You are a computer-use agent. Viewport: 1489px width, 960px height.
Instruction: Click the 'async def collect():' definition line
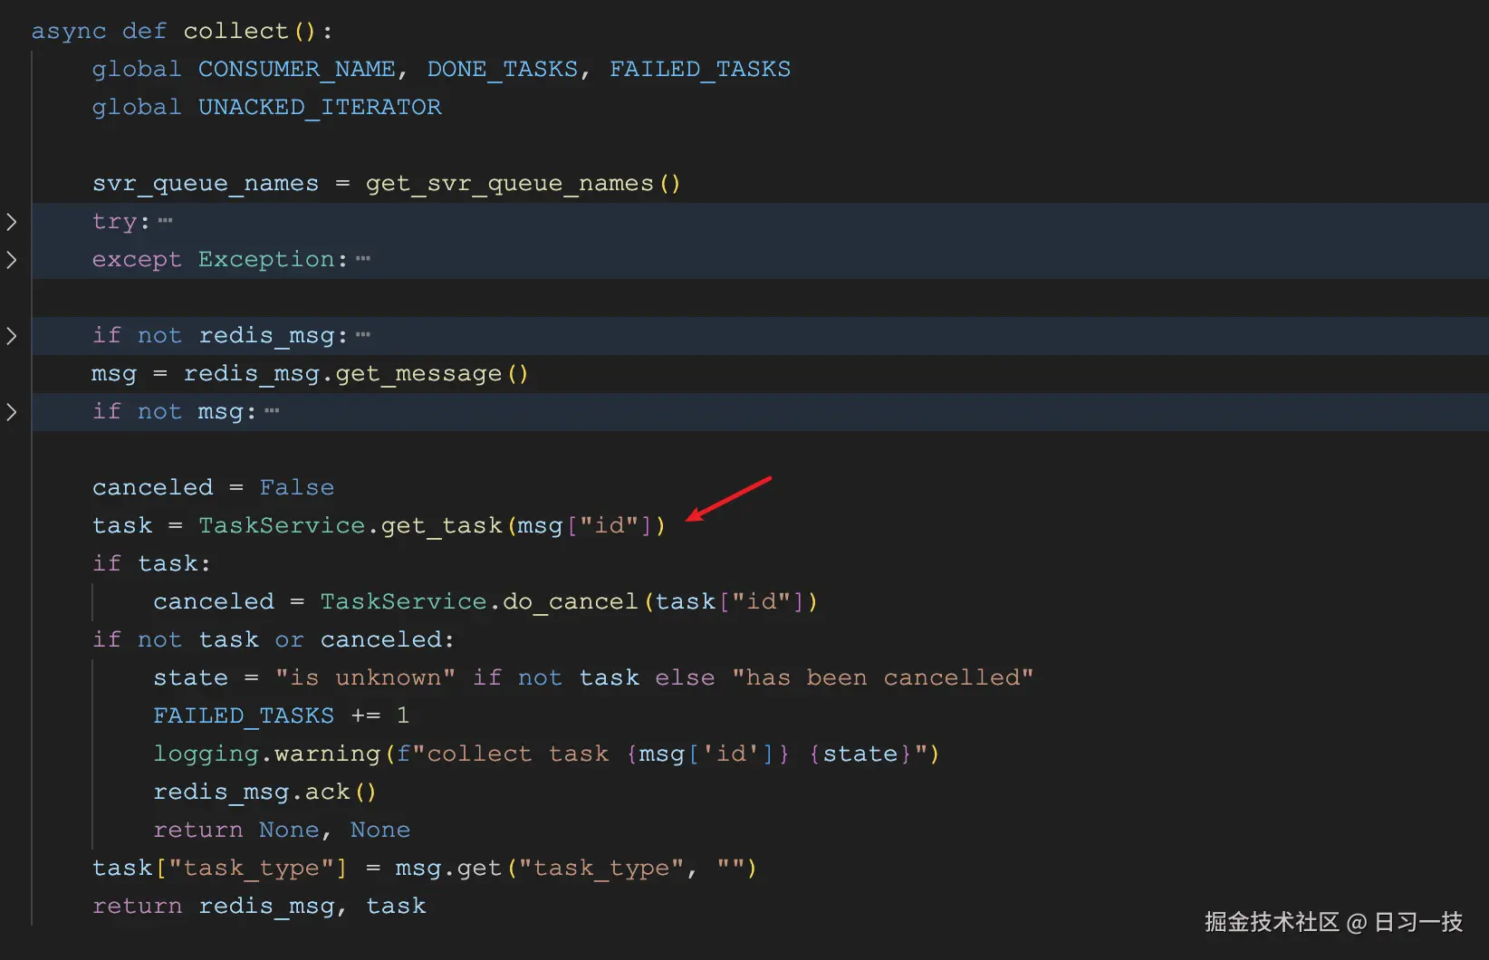point(181,30)
